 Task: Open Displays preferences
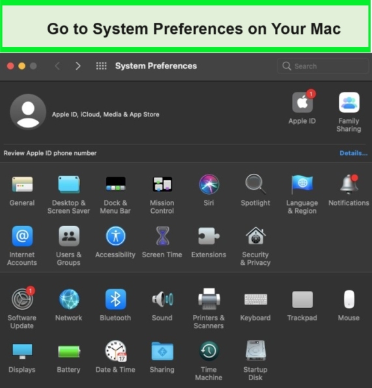(x=22, y=351)
